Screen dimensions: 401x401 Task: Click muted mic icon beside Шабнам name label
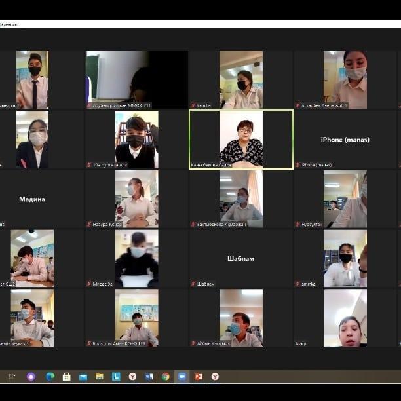click(x=193, y=284)
